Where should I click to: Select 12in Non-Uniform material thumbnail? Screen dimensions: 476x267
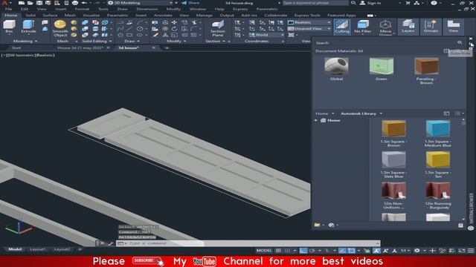pos(393,191)
